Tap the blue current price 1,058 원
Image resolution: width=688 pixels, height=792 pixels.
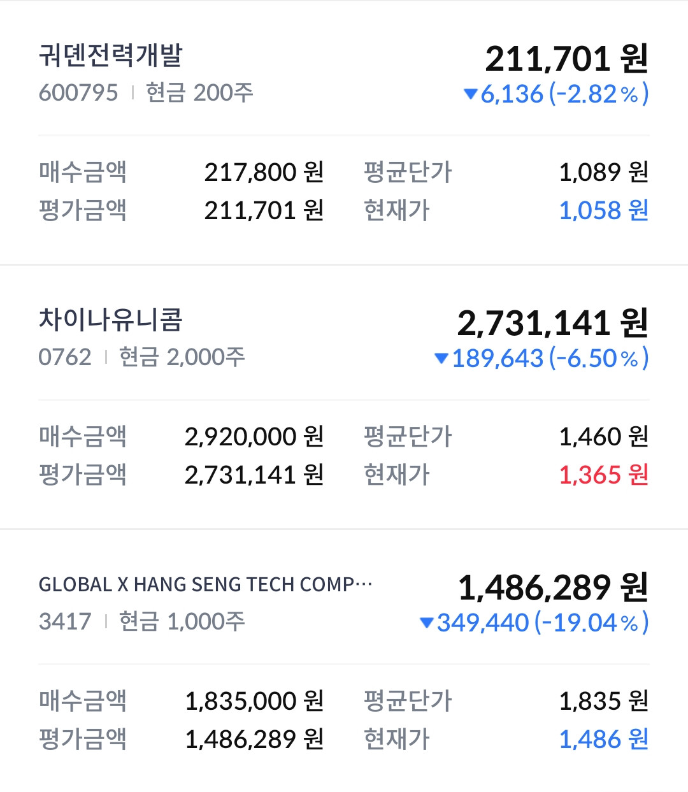point(603,211)
